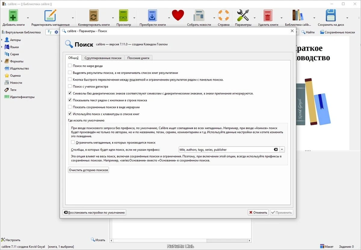This screenshot has width=361, height=250.
Task: Select Серия category in sidebar
Action: pyautogui.click(x=11, y=54)
